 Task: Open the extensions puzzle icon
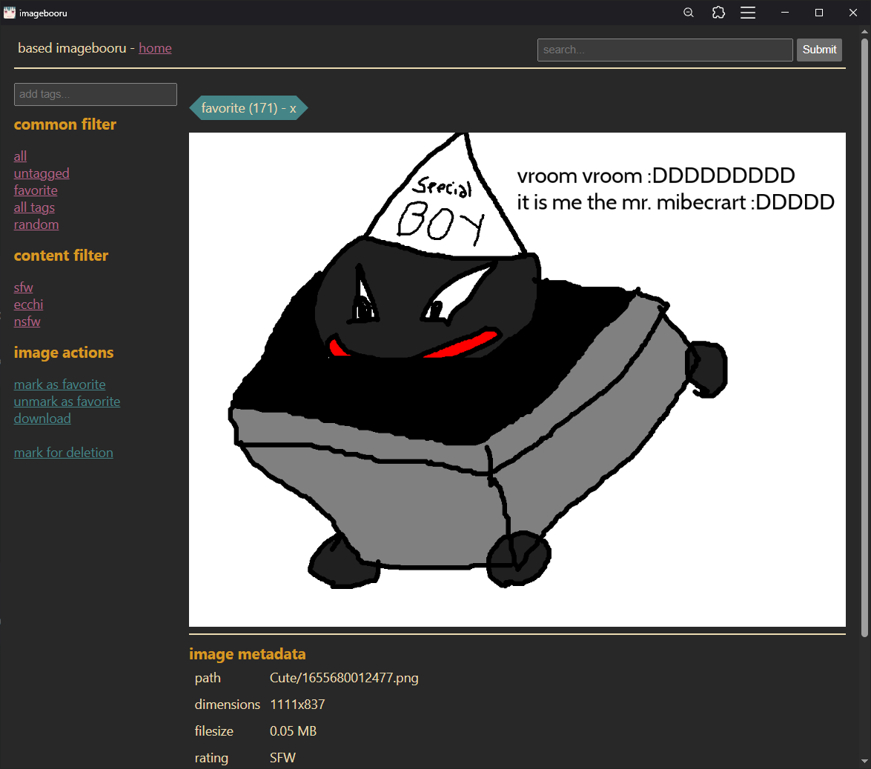point(718,12)
